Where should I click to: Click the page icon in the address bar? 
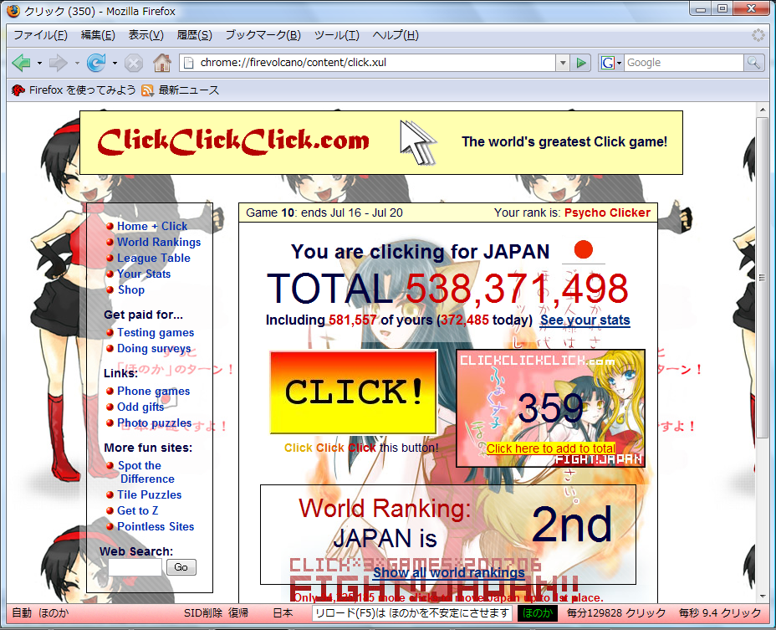tap(188, 63)
